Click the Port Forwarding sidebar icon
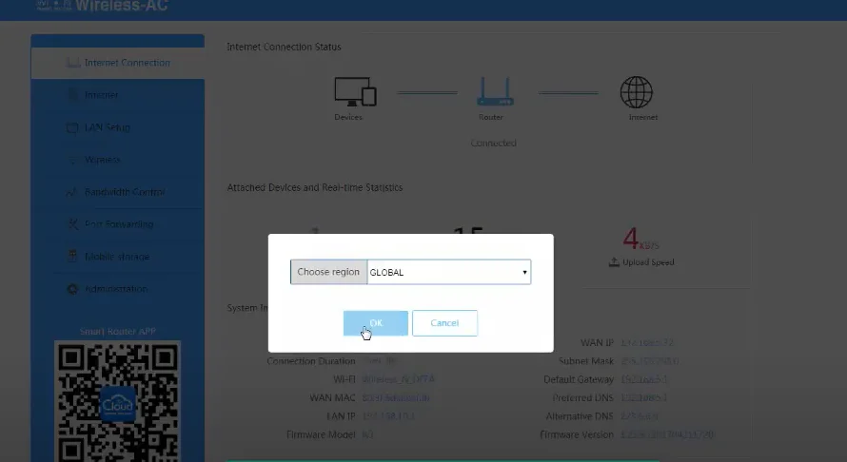 click(72, 224)
